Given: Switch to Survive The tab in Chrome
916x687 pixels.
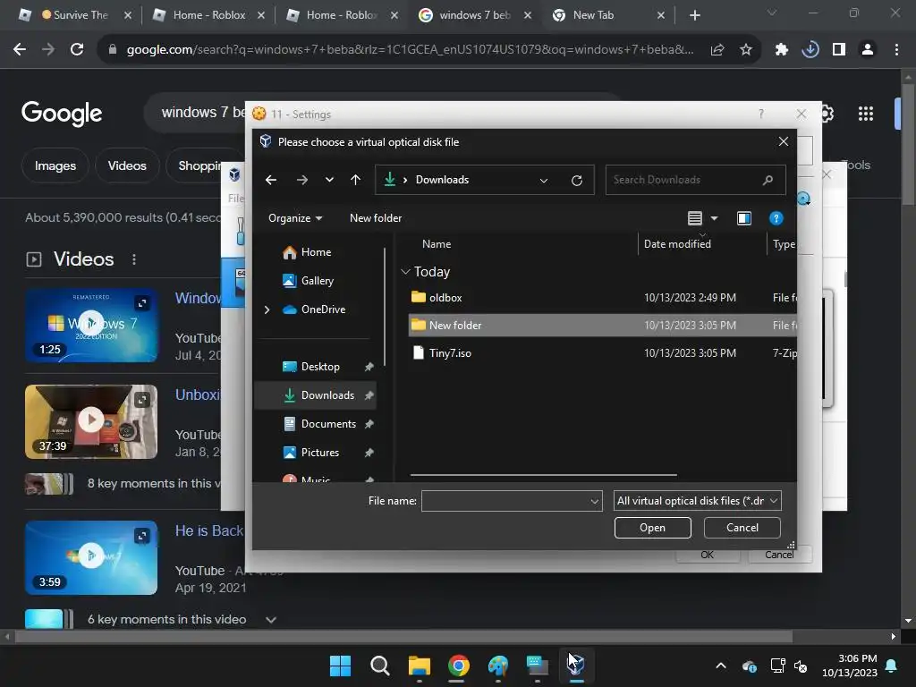Looking at the screenshot, I should coord(75,15).
